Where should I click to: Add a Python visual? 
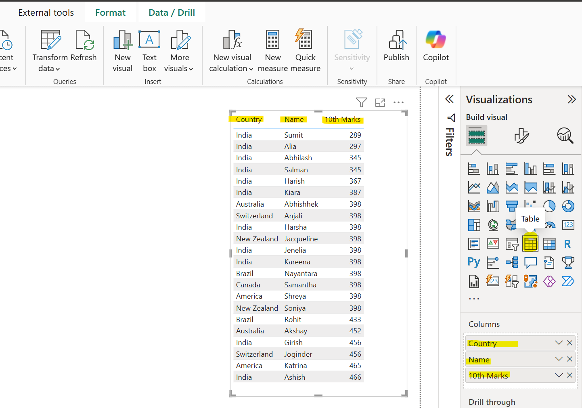coord(474,262)
